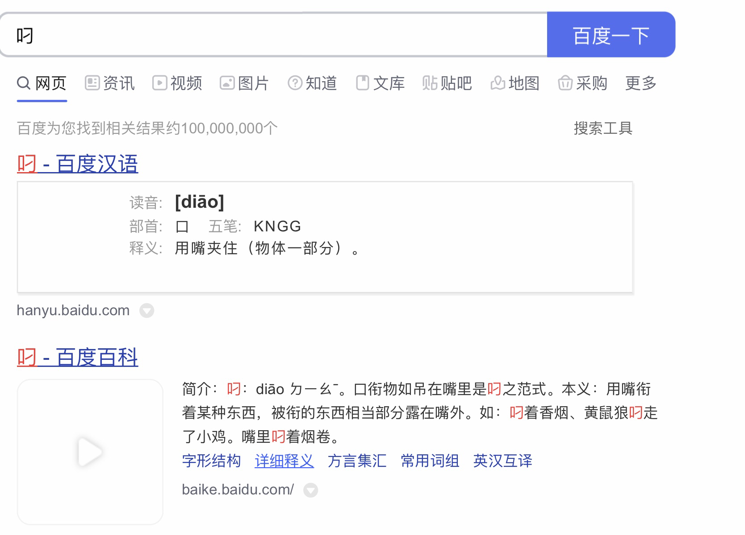Viewport: 745px width, 535px height.
Task: Open the 更多 more categories menu
Action: pyautogui.click(x=640, y=83)
